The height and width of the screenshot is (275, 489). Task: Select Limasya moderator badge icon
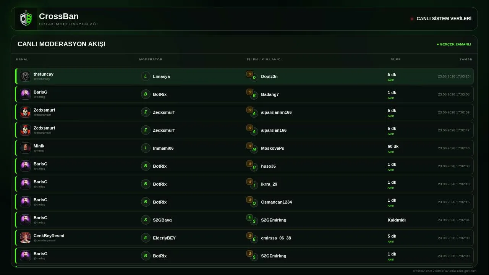(146, 76)
